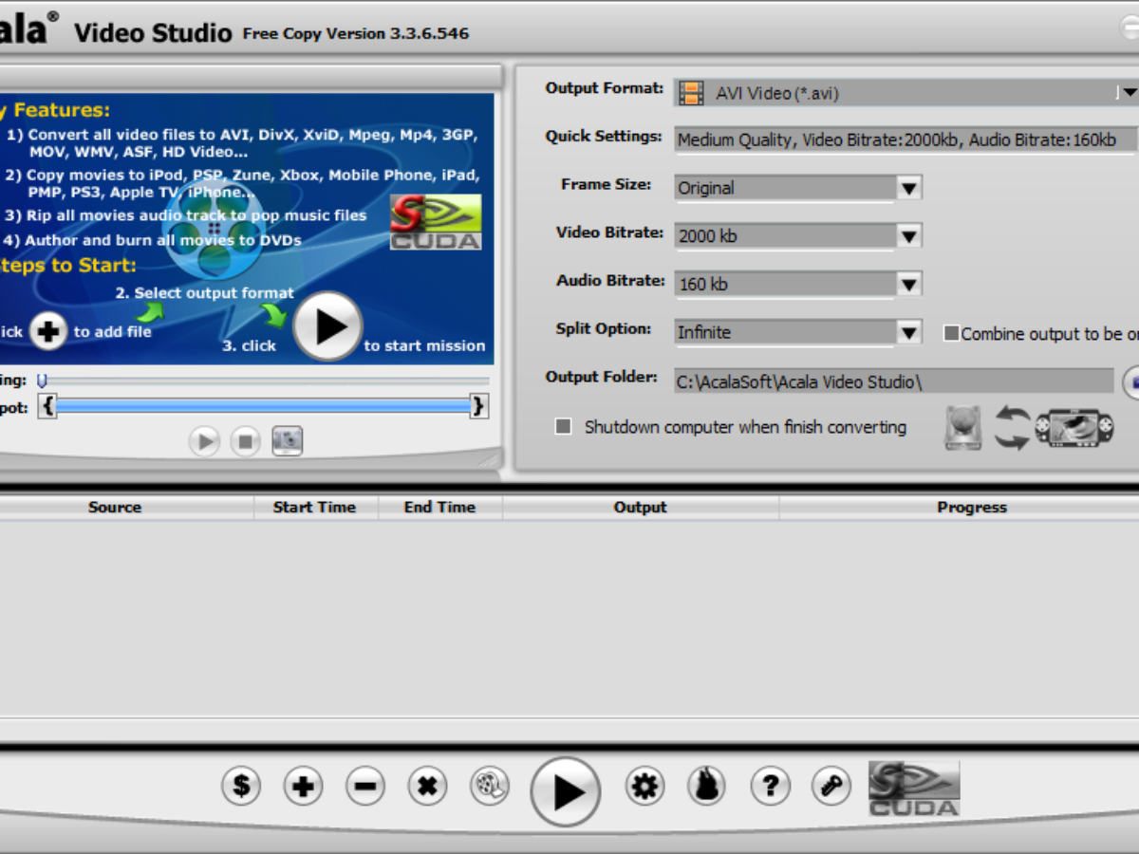1139x854 pixels.
Task: Click the Start Time column header
Action: pos(314,508)
